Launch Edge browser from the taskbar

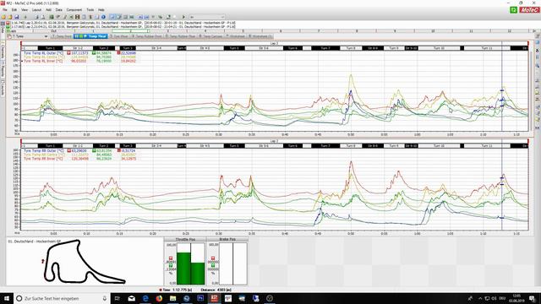click(145, 298)
